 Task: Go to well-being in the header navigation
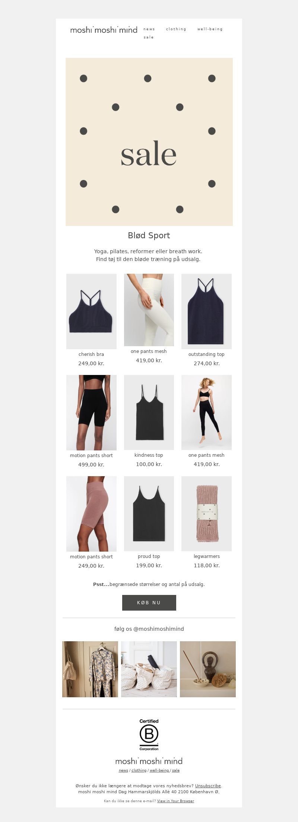[210, 29]
